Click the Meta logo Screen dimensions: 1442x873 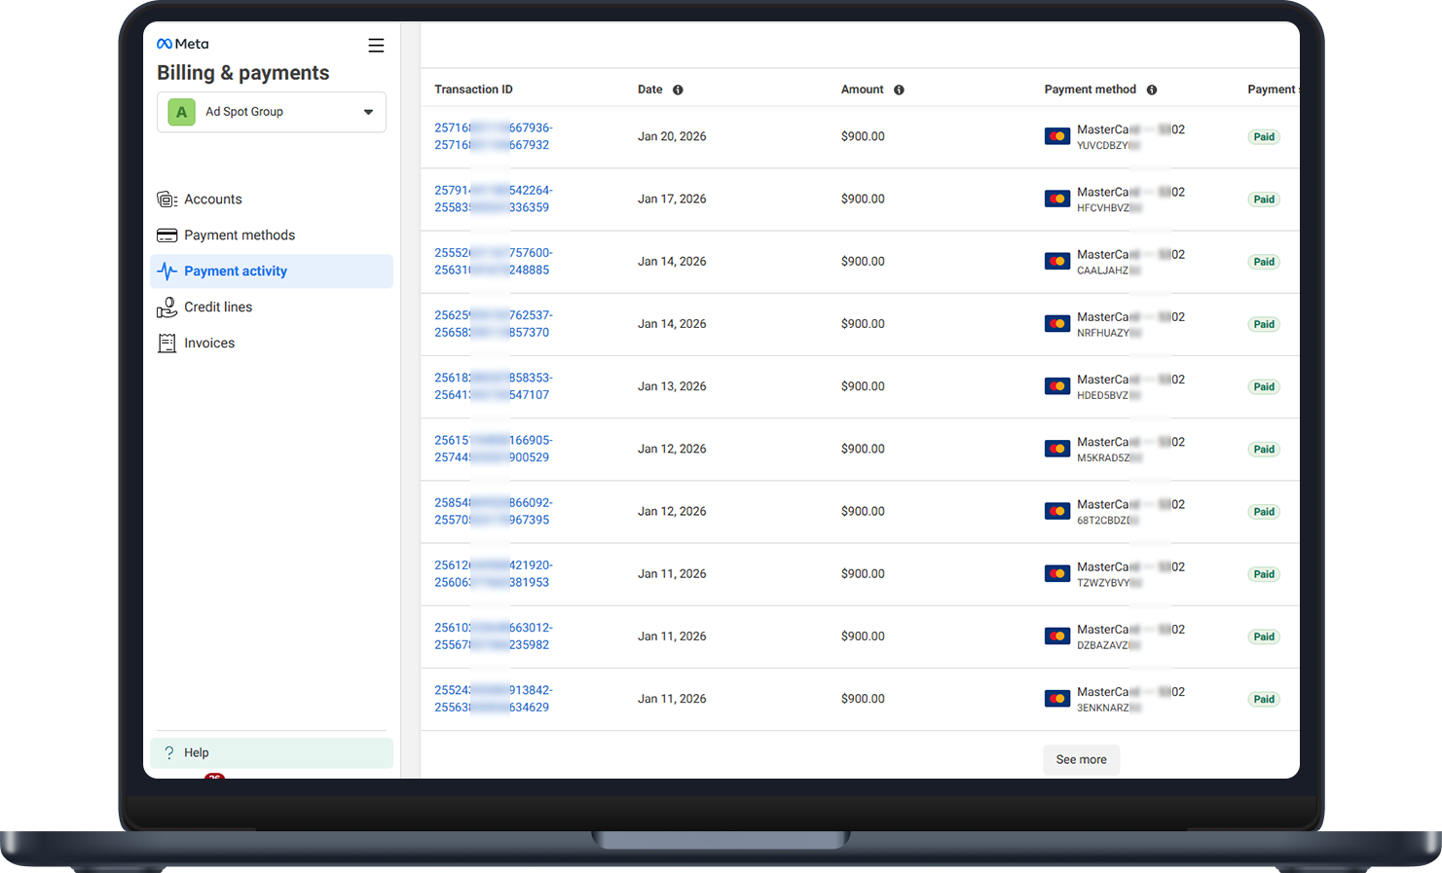coord(183,44)
